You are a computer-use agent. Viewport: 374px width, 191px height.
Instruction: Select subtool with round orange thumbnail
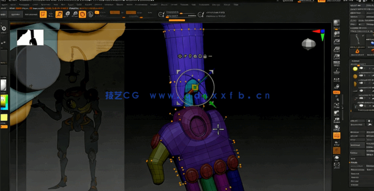tap(355, 77)
